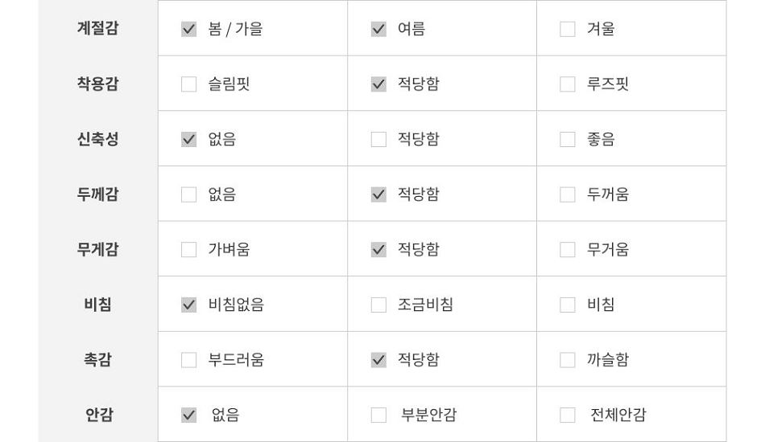Image resolution: width=765 pixels, height=442 pixels.
Task: Uncheck the 봄 / 가을 season checkbox
Action: (x=188, y=29)
